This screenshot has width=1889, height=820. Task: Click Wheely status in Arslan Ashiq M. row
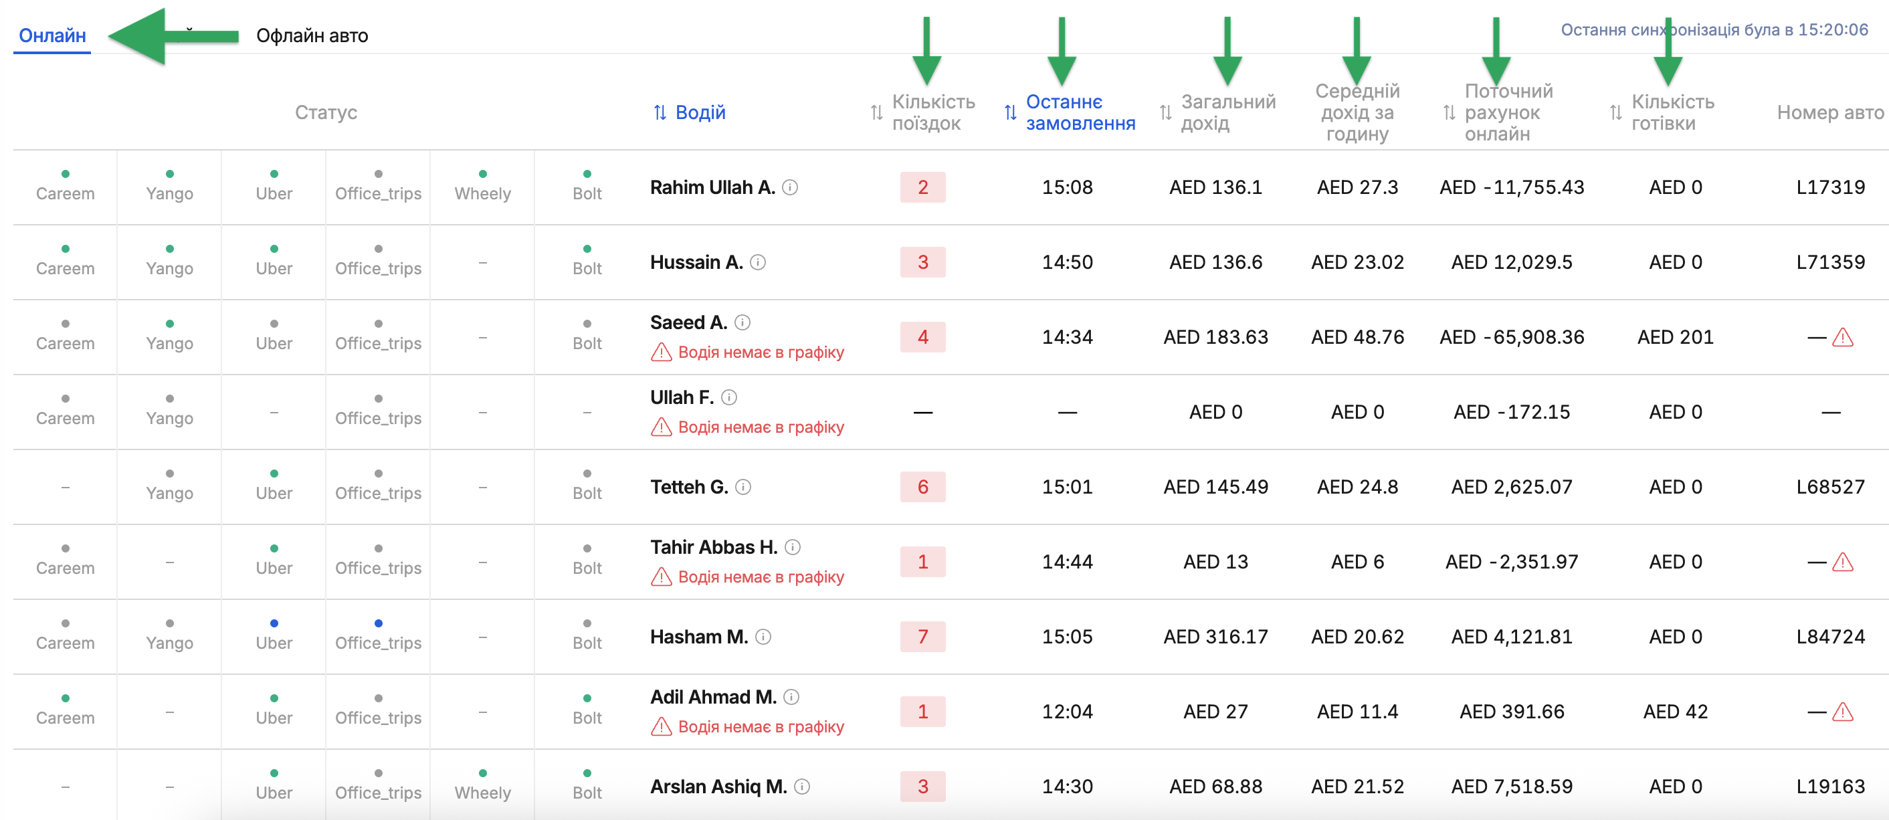[x=482, y=785]
